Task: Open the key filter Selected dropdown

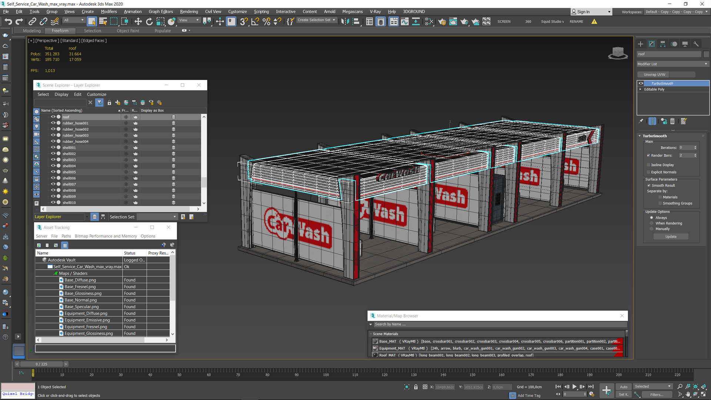Action: (x=653, y=387)
